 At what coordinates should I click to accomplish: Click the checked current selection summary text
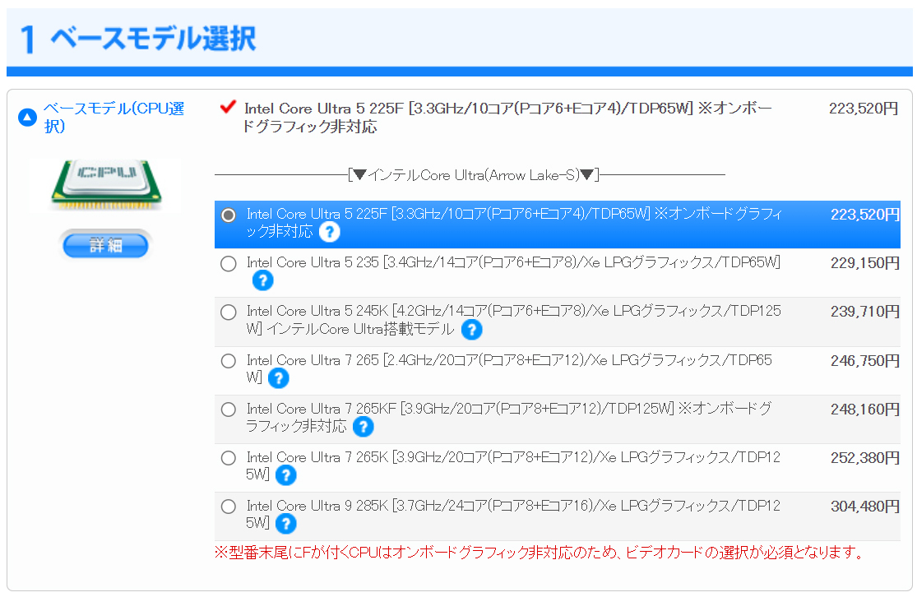click(x=507, y=117)
